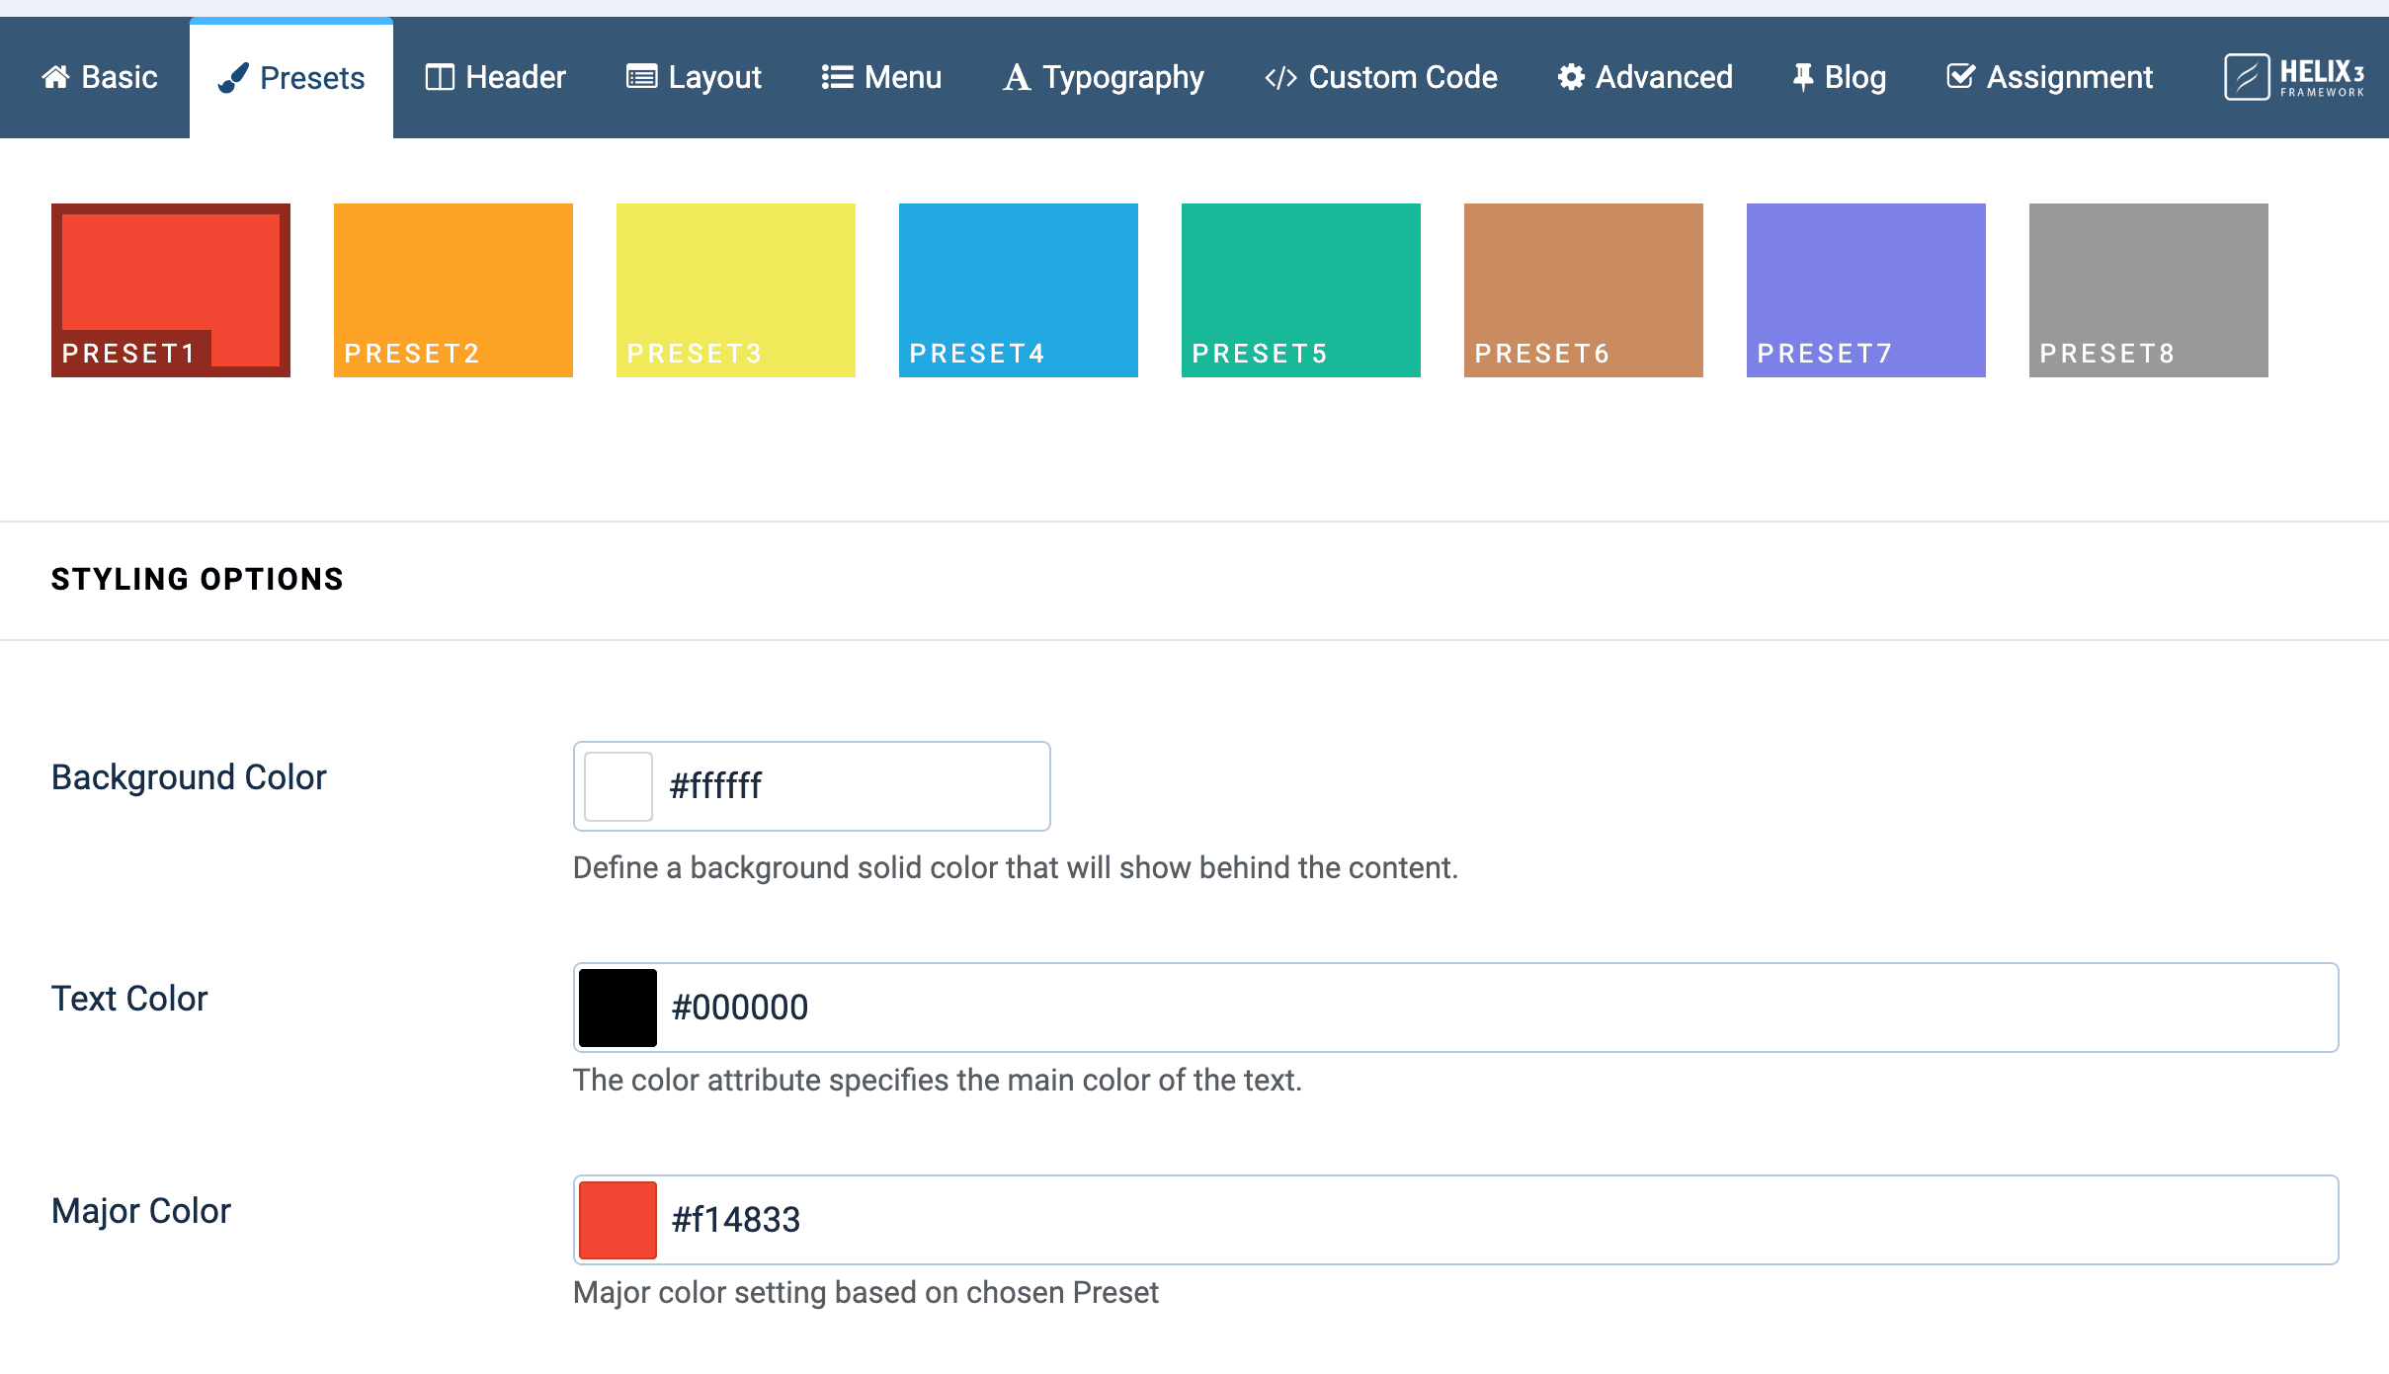Click the pin icon on the Blog tab
The height and width of the screenshot is (1374, 2389).
coord(1802,76)
